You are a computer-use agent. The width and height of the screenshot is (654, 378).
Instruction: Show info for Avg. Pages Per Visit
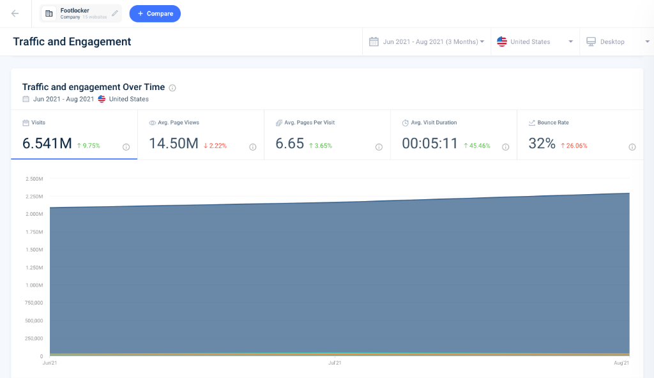point(379,147)
